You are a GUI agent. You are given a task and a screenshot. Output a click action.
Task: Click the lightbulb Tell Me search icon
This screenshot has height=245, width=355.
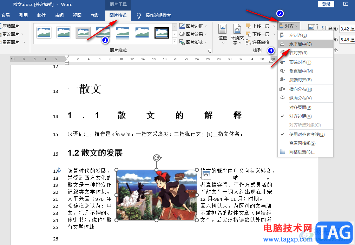pyautogui.click(x=139, y=15)
